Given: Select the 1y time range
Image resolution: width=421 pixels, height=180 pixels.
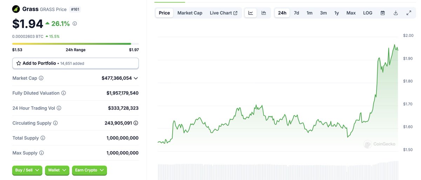Looking at the screenshot, I should [336, 13].
